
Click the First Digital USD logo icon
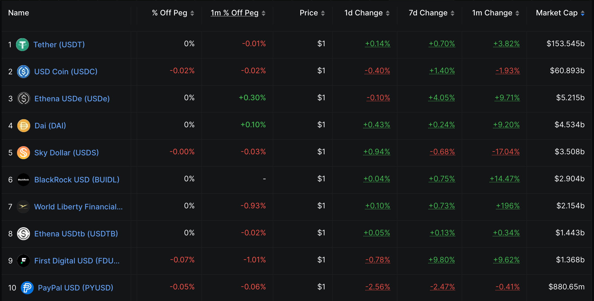pyautogui.click(x=23, y=261)
